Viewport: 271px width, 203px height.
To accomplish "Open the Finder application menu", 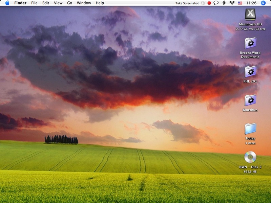I will pyautogui.click(x=20, y=3).
